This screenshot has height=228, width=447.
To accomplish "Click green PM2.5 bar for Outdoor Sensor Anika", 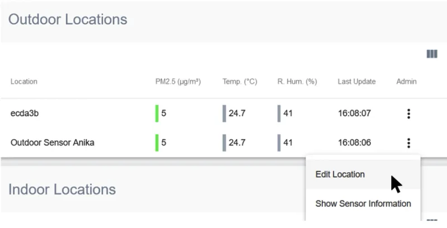I will point(157,142).
